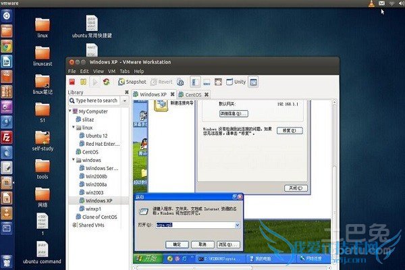The image size is (405, 270).
Task: Click the thumbnail bar toolbar icon
Action: coord(207,82)
